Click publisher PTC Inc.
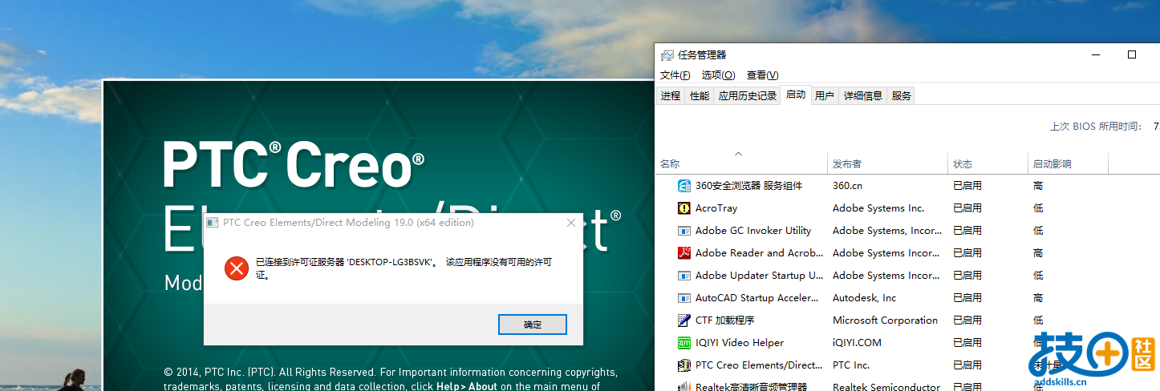Viewport: 1160px width, 391px height. (851, 365)
